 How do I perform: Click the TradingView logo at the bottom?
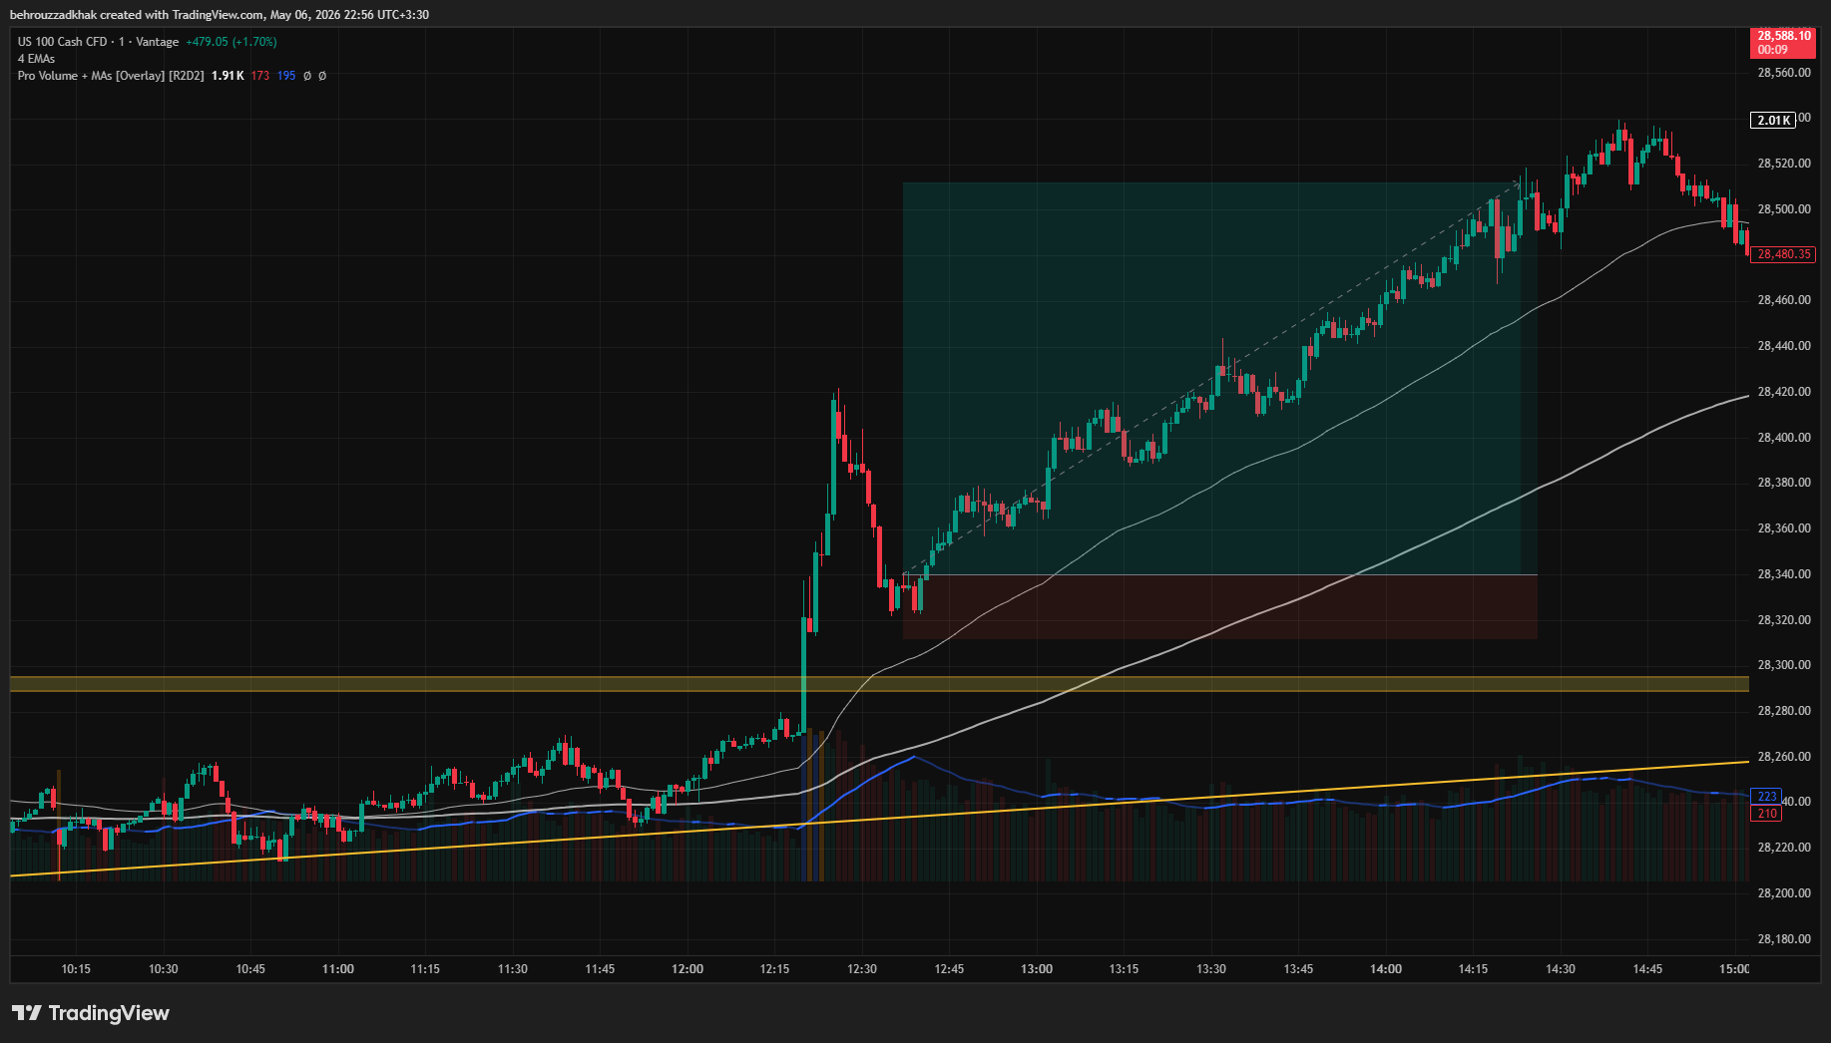pyautogui.click(x=91, y=1013)
